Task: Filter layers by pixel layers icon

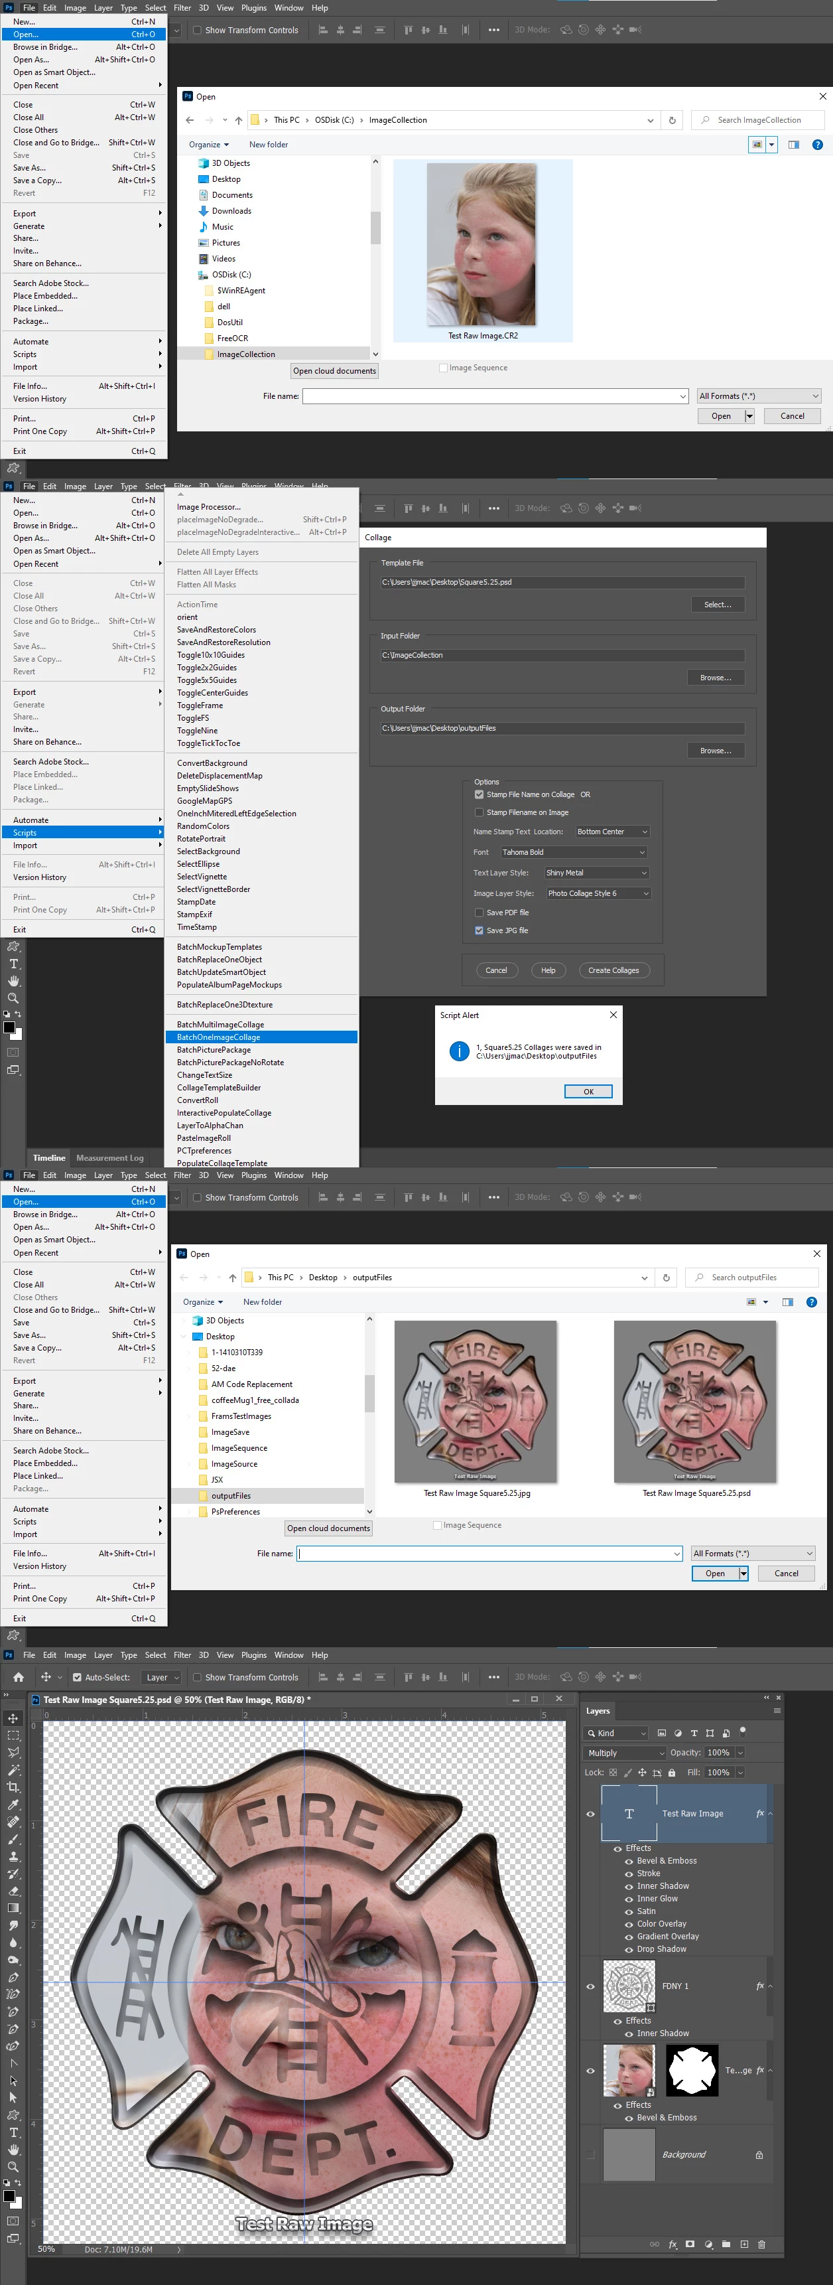Action: pos(661,1732)
